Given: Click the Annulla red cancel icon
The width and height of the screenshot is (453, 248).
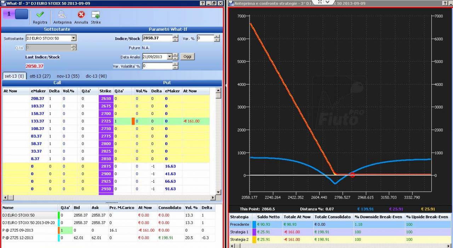Looking at the screenshot, I should (81, 14).
